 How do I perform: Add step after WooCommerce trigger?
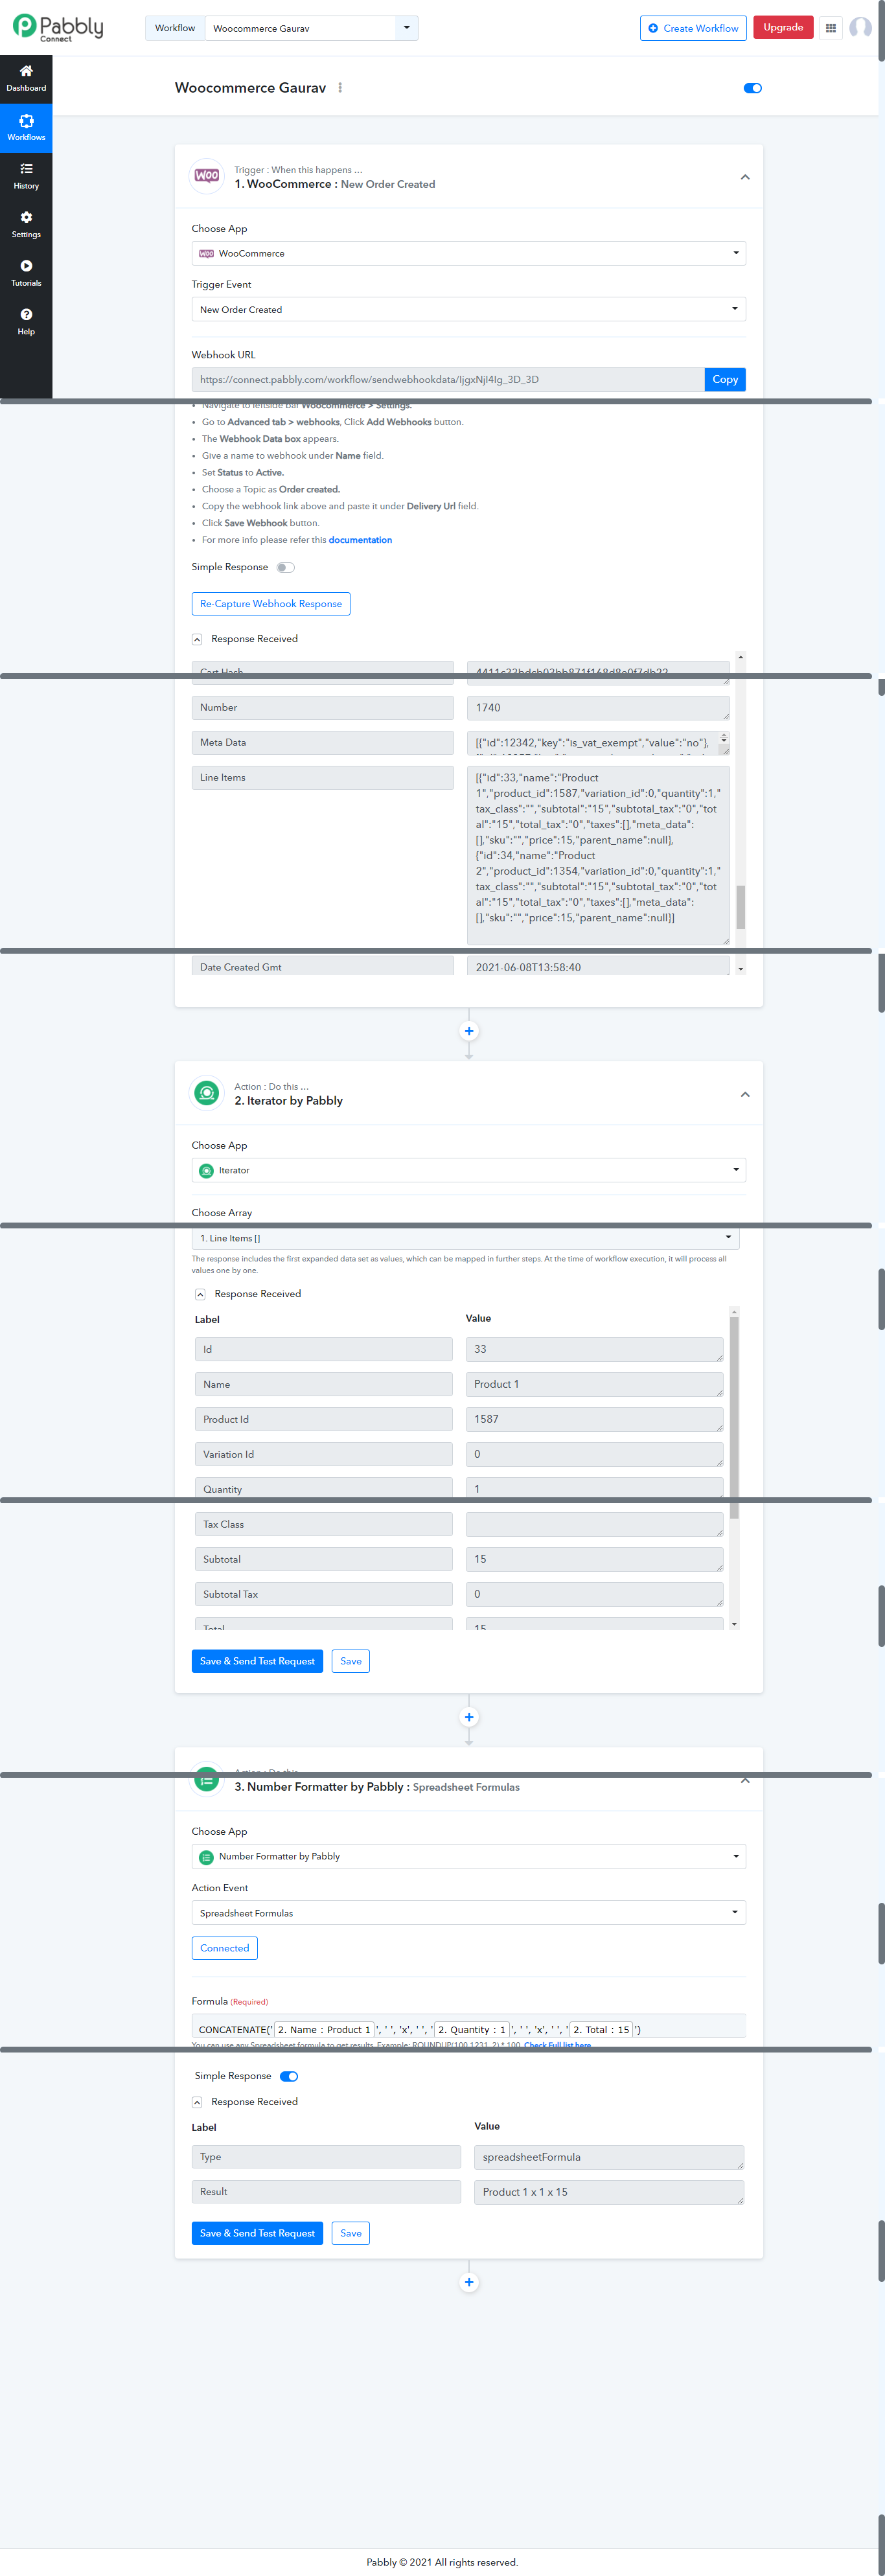point(469,1031)
